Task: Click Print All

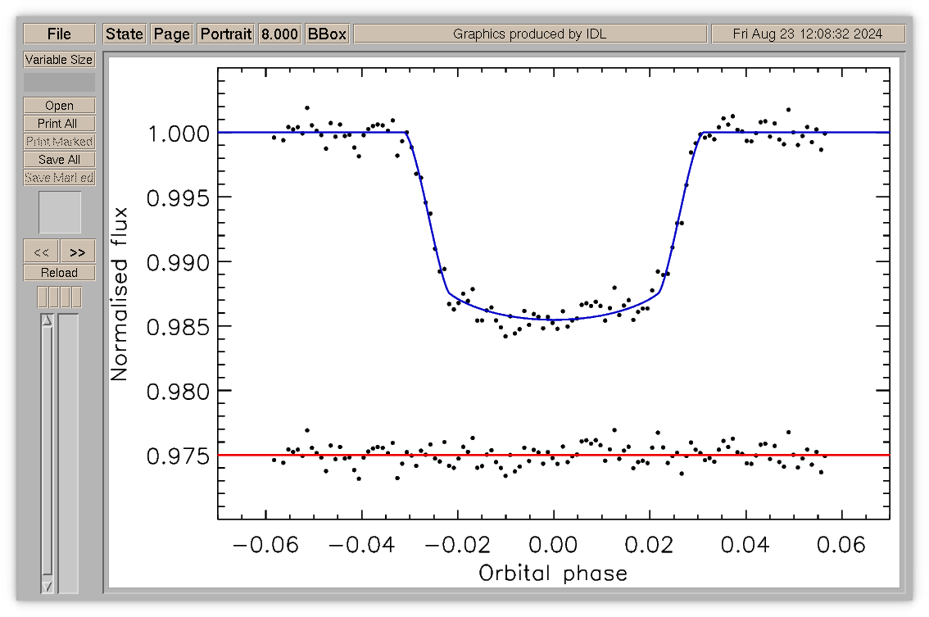Action: point(59,123)
